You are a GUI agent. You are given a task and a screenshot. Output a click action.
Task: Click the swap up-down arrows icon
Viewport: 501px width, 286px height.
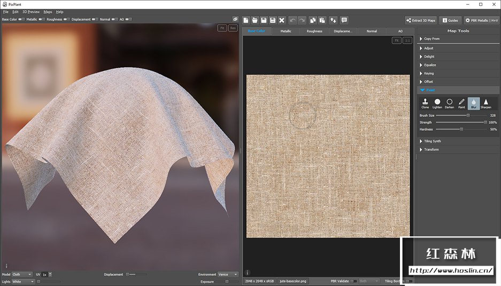coord(333,20)
